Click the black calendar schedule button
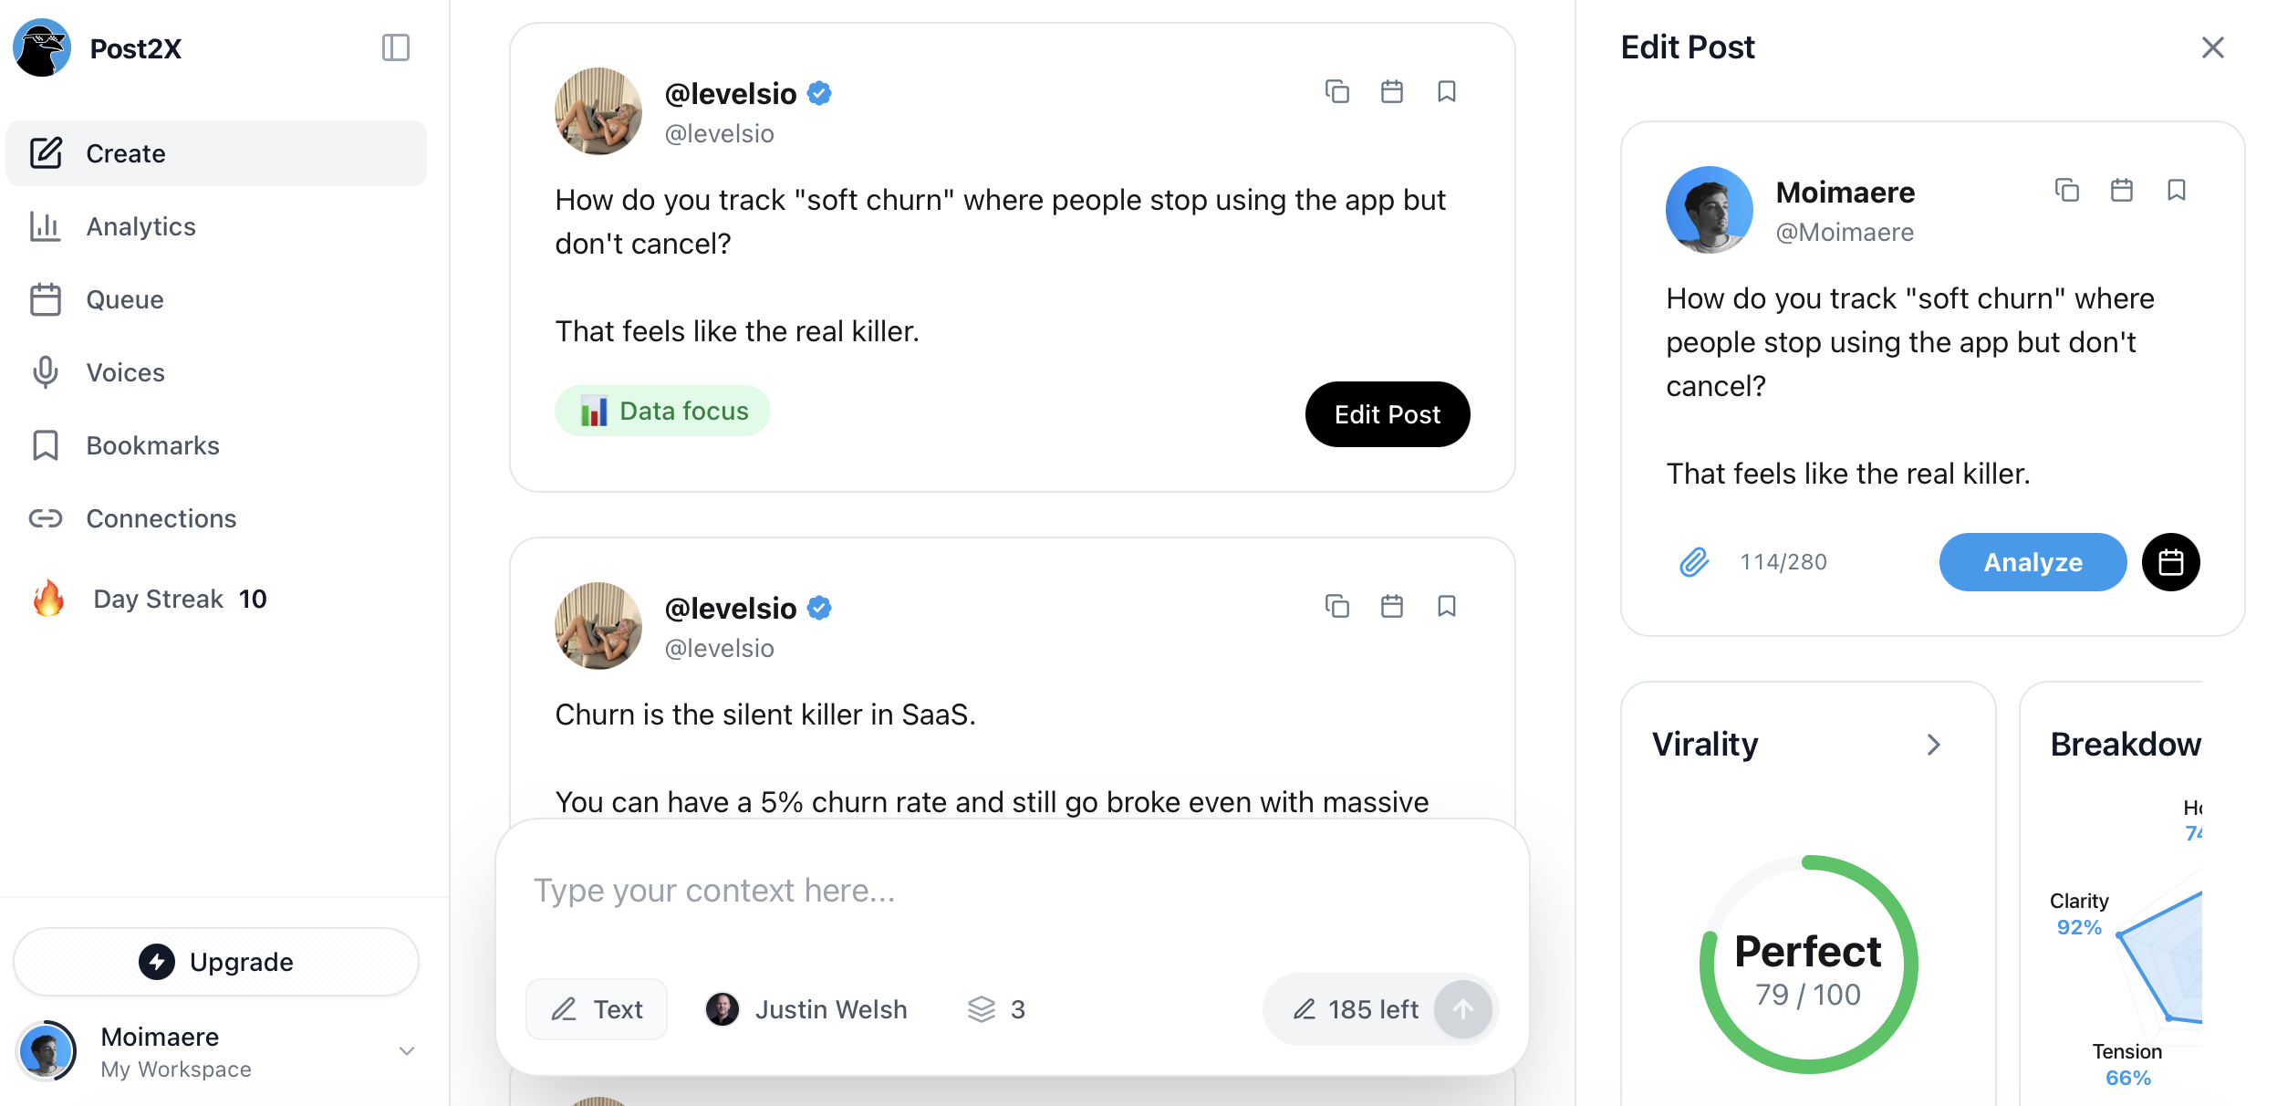The height and width of the screenshot is (1106, 2277). point(2170,562)
